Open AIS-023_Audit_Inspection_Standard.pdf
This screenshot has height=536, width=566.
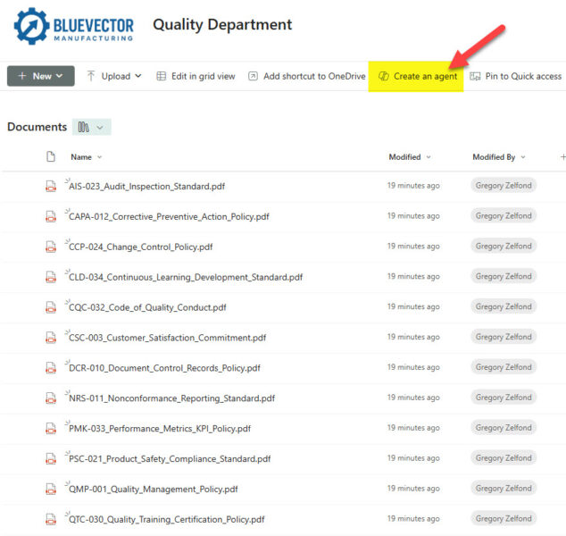coord(147,187)
